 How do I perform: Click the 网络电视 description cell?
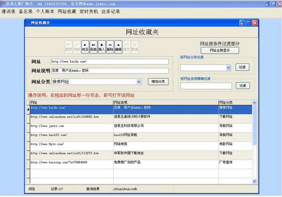click(166, 146)
